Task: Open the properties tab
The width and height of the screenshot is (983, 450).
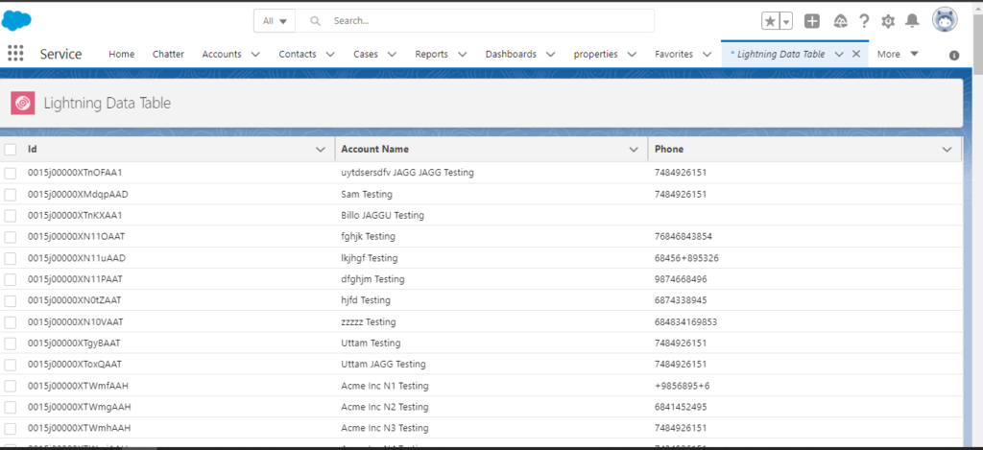Action: 595,54
